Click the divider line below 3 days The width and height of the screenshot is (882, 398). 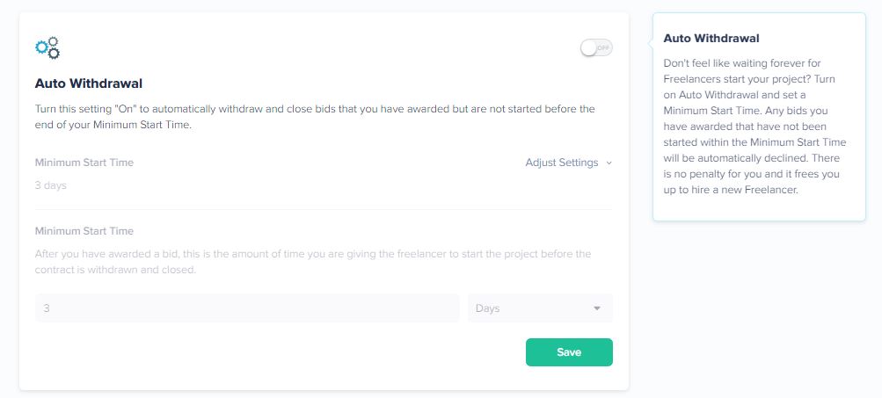[324, 209]
